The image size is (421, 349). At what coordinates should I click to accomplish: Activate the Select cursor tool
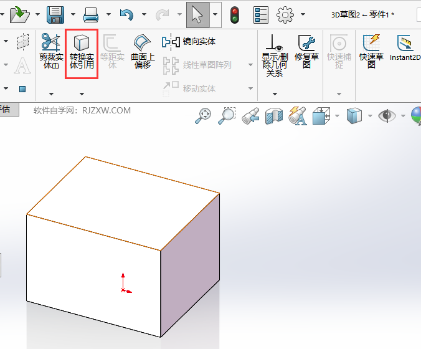198,15
